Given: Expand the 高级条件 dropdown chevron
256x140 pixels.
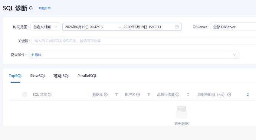Looking at the screenshot, I should (234, 55).
